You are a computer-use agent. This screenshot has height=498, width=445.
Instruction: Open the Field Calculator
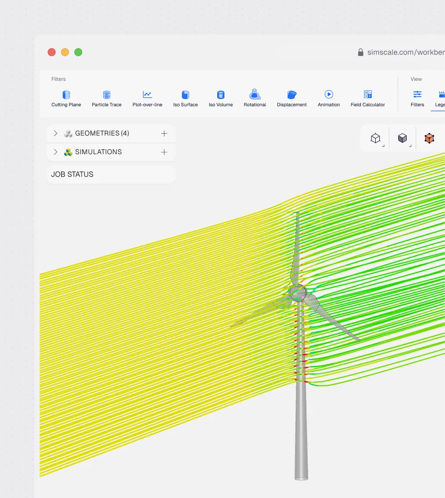point(368,99)
